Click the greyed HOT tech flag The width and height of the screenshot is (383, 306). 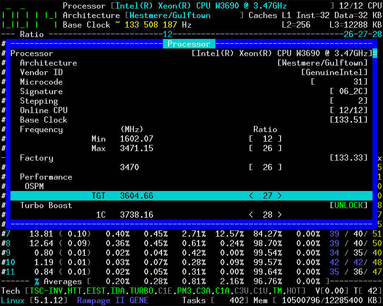pyautogui.click(x=294, y=291)
